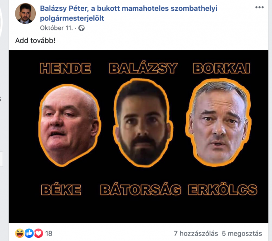Open the posted meme image

click(x=138, y=136)
